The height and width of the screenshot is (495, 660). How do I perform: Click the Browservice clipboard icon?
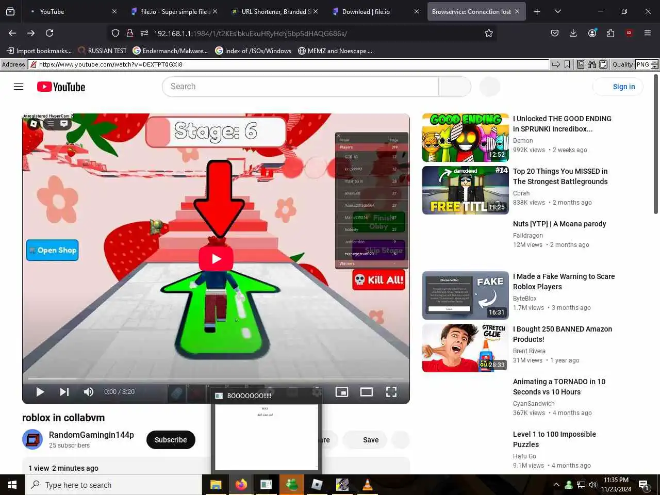point(603,64)
